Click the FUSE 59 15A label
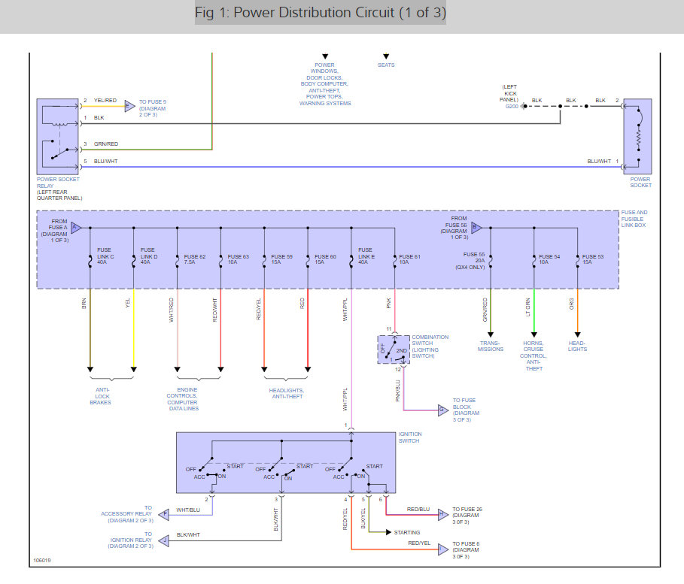The width and height of the screenshot is (684, 584). tap(281, 259)
